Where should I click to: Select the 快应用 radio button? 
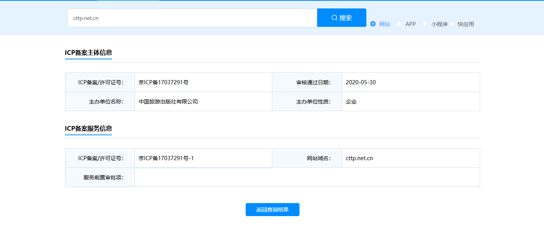[x=451, y=24]
